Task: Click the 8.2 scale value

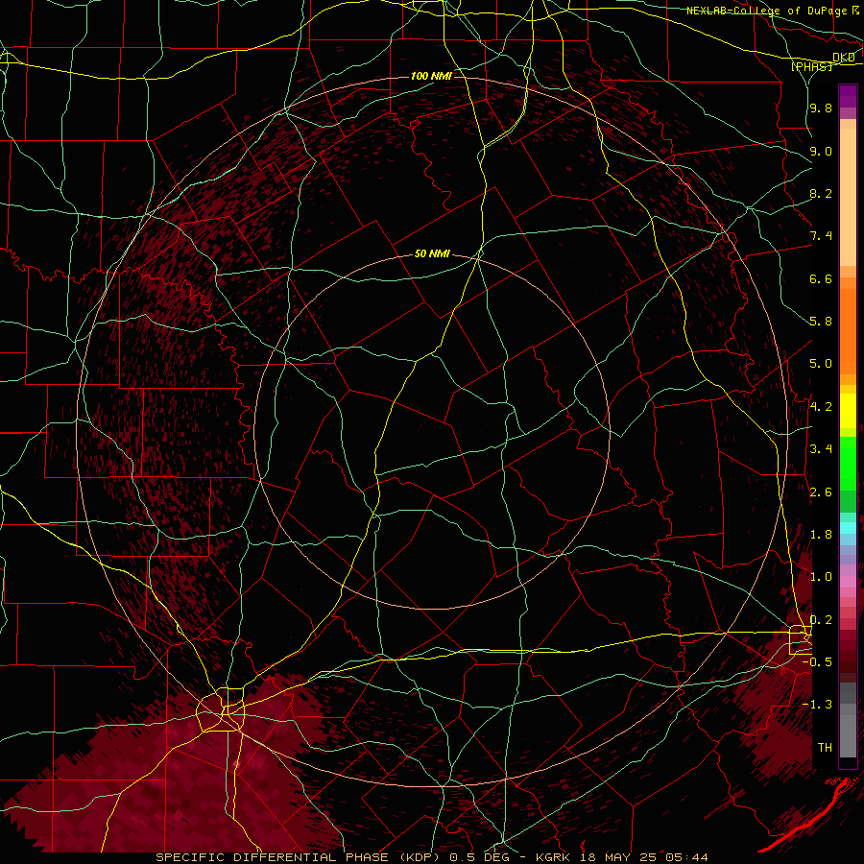Action: (821, 193)
